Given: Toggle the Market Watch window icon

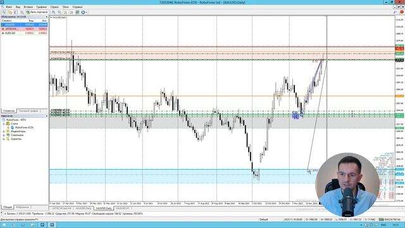Looking at the screenshot, I should coord(16,12).
